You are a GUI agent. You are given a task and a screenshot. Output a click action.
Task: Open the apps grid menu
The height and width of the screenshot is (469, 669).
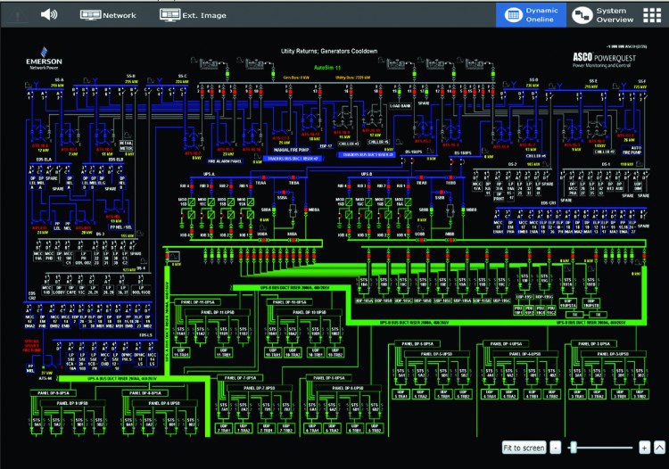click(651, 14)
